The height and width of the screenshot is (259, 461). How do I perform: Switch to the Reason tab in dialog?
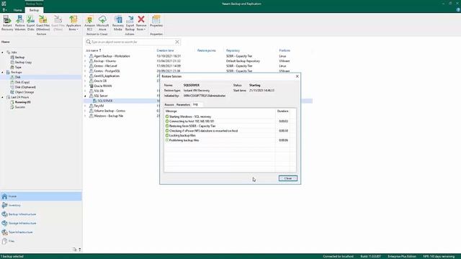click(x=169, y=105)
